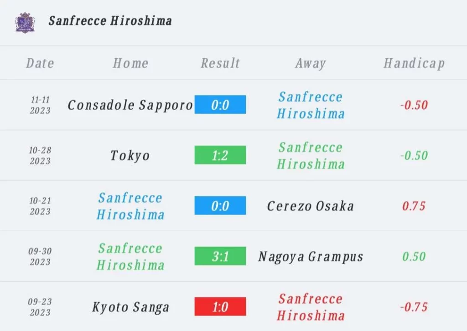
Task: Open the green 1:2 result badge
Action: (220, 155)
